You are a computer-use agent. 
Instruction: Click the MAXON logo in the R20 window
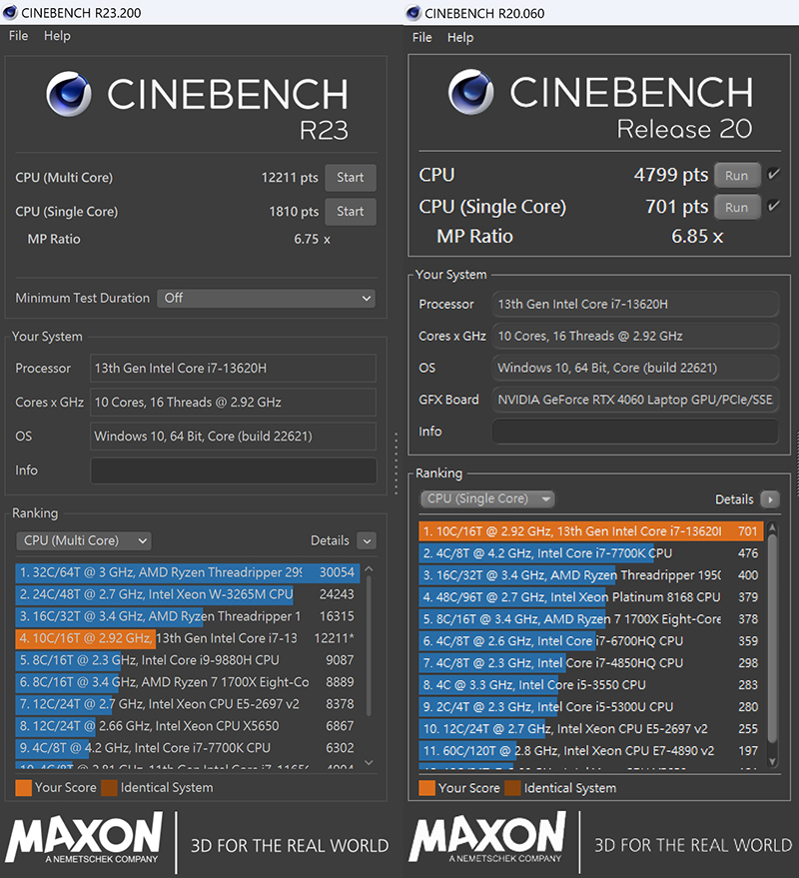[x=487, y=837]
